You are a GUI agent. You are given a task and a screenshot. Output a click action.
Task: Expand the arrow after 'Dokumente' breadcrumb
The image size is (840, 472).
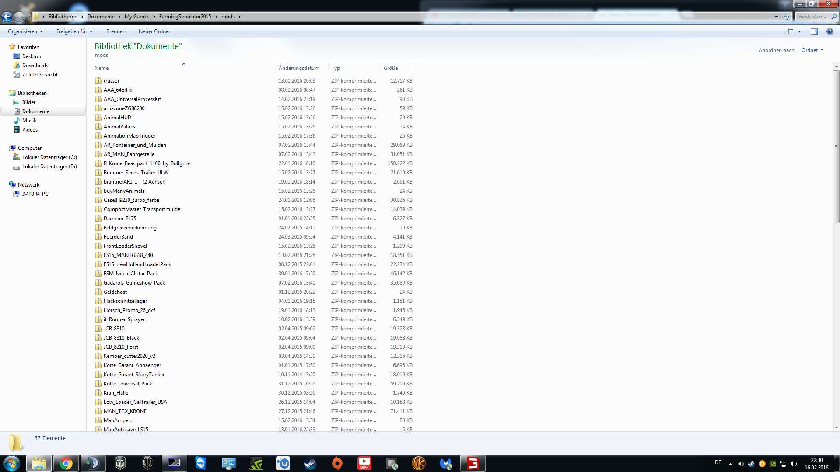pos(119,17)
